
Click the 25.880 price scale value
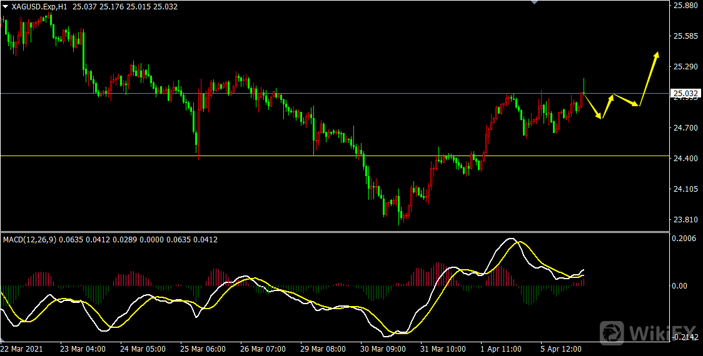[x=685, y=6]
